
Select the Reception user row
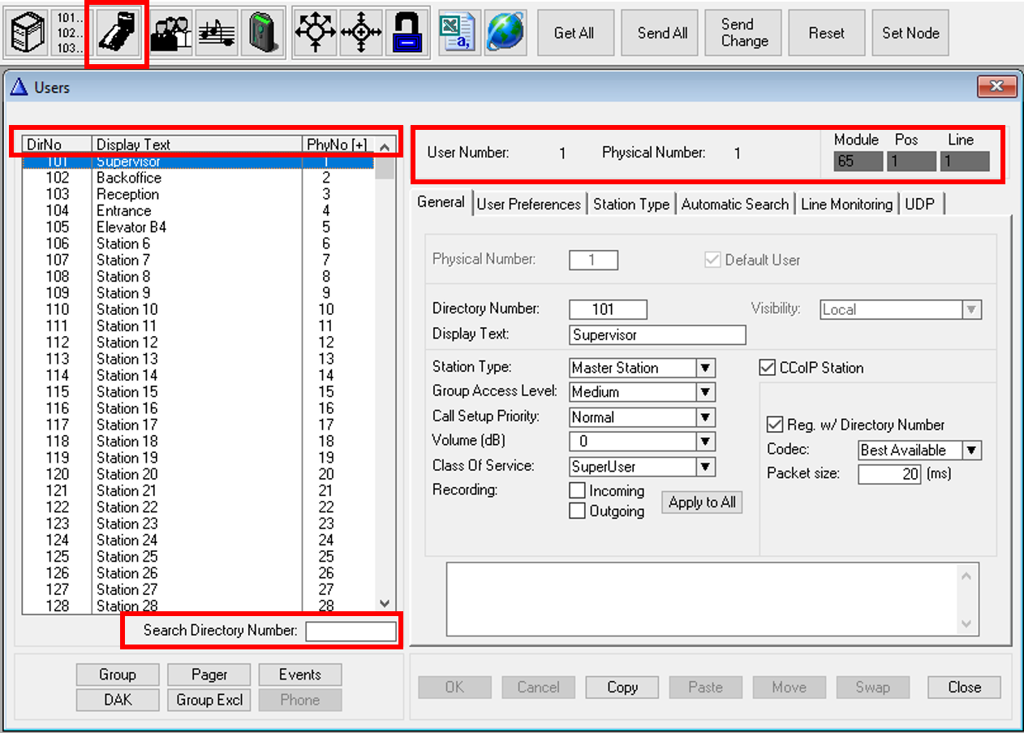point(198,194)
